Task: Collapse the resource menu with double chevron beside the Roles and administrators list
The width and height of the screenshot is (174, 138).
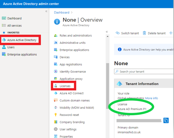Action: (x=107, y=32)
